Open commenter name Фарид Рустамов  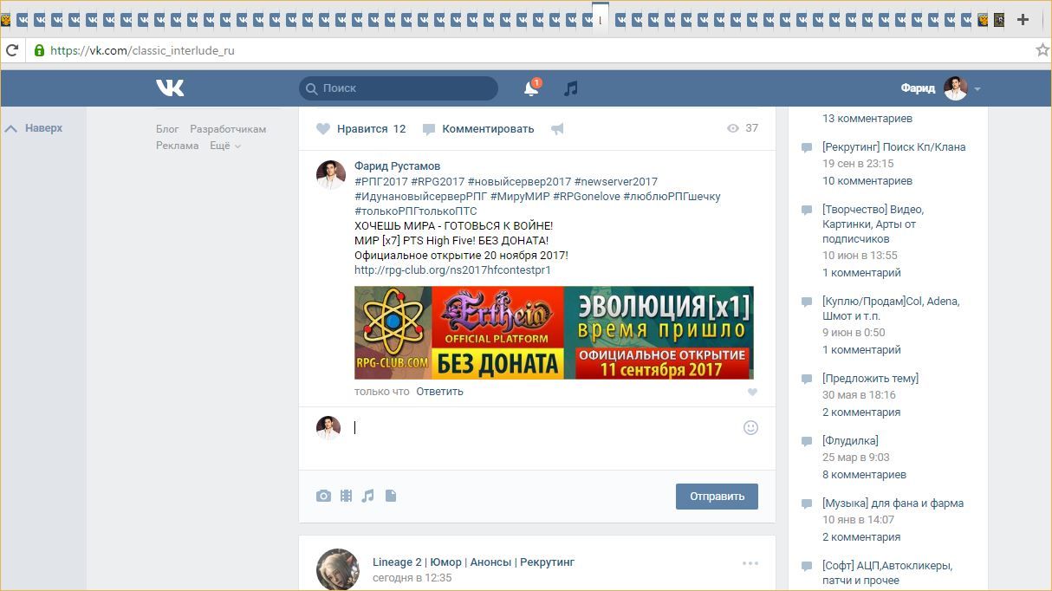397,166
